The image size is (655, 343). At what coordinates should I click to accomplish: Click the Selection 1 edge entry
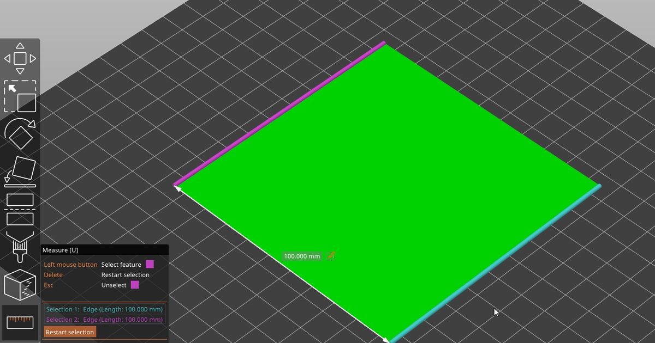coord(104,309)
